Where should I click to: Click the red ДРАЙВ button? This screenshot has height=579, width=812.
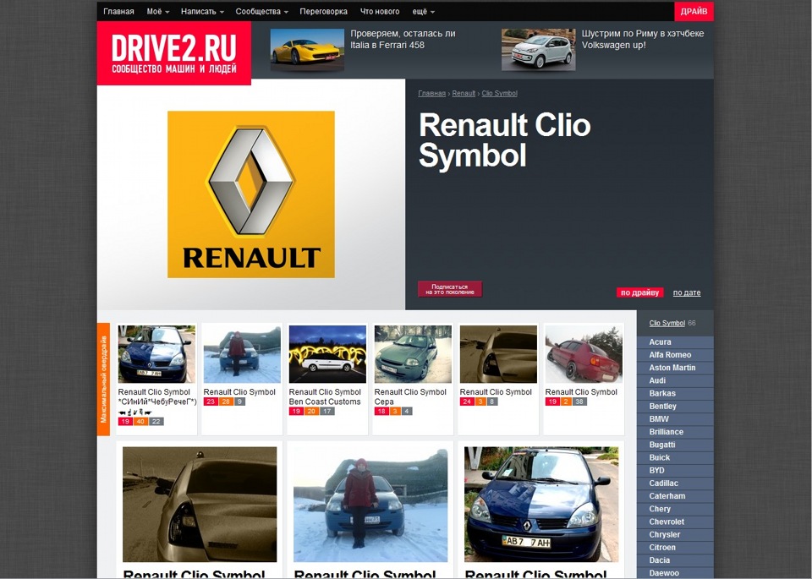coord(694,11)
